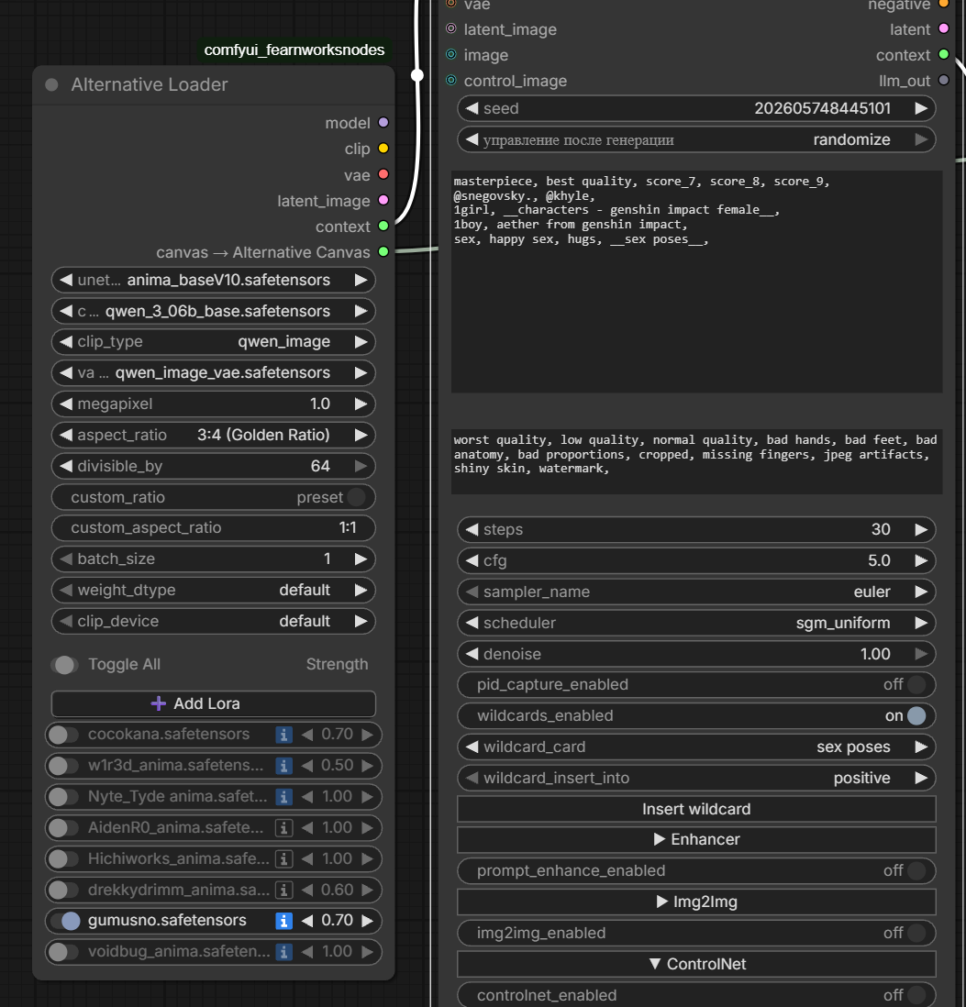Open the clip qwen_3_06b_base dropdown
Viewport: 966px width, 1007px height.
coord(213,311)
